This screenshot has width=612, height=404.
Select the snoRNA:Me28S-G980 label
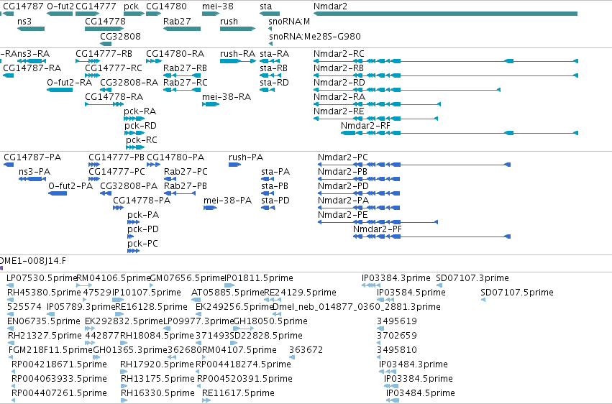pyautogui.click(x=314, y=36)
